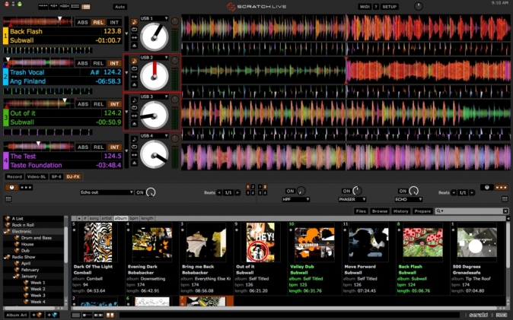
Task: Select the simple list view icon at bottom
Action: coord(76,315)
